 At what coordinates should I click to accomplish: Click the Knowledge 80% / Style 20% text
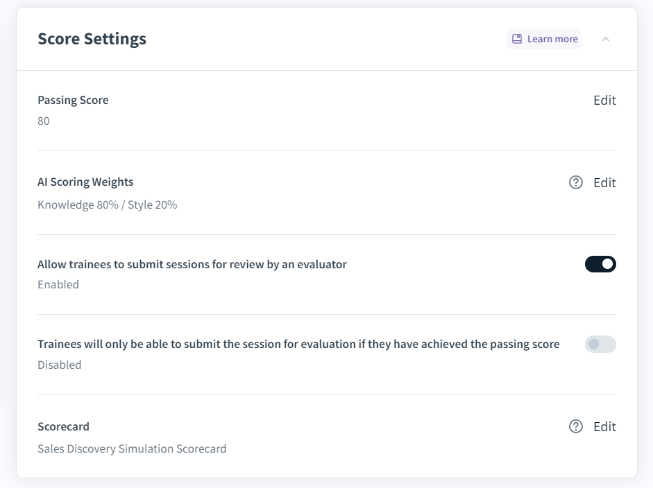click(x=107, y=205)
